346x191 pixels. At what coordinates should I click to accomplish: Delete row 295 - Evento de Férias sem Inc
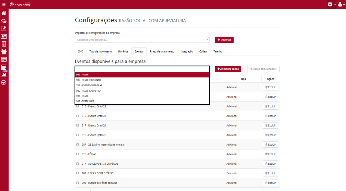pyautogui.click(x=270, y=183)
